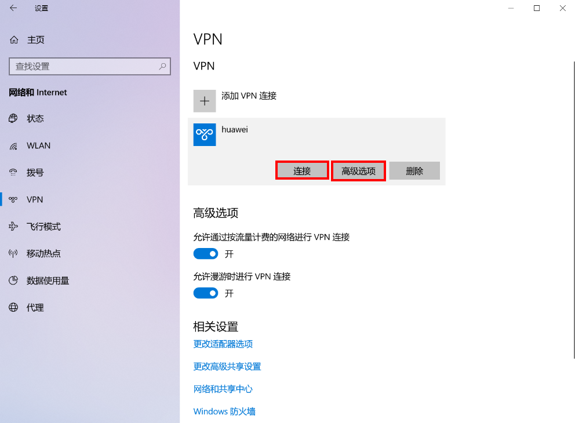Click inside the 查找设置 search field
This screenshot has width=575, height=423.
click(90, 66)
